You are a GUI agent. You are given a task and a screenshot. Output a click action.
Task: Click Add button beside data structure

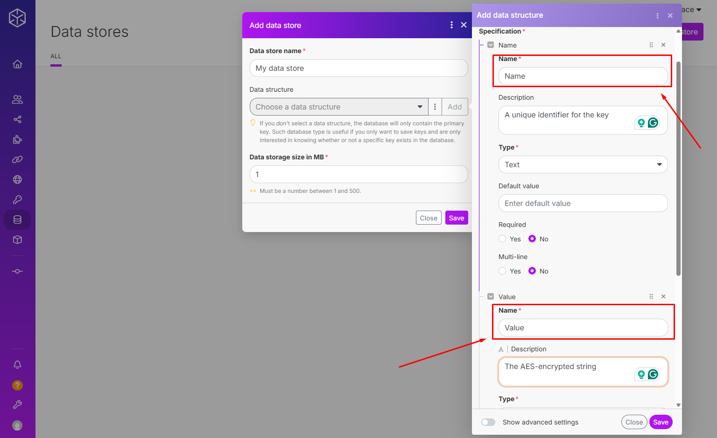click(x=454, y=107)
